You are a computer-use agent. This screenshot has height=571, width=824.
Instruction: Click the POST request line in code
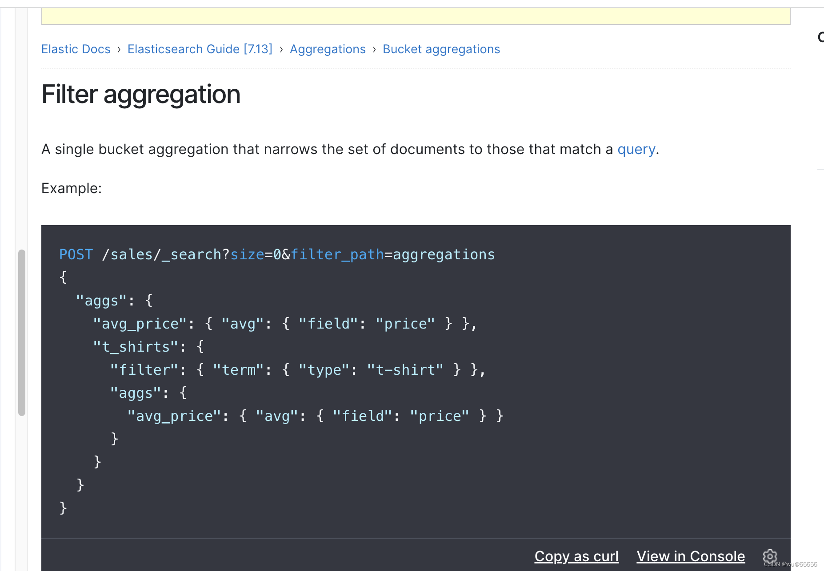[277, 255]
